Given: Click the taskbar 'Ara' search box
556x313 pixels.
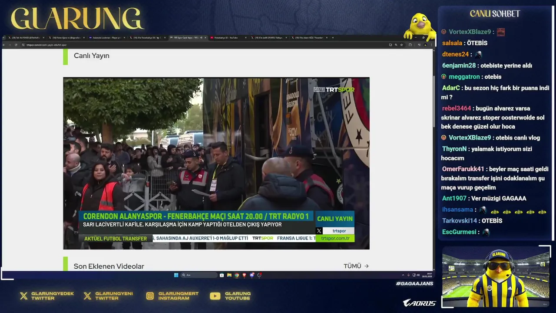Looking at the screenshot, I should (x=199, y=275).
